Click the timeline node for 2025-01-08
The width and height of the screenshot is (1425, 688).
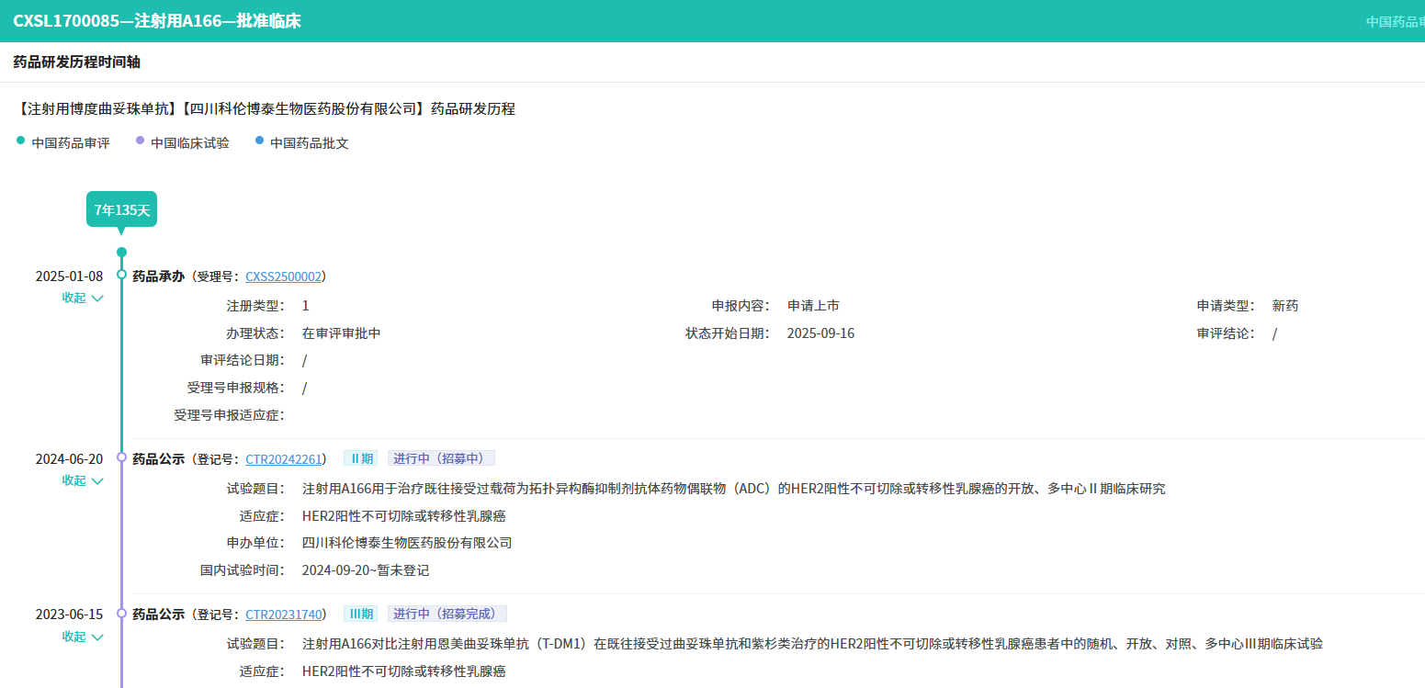tap(121, 275)
